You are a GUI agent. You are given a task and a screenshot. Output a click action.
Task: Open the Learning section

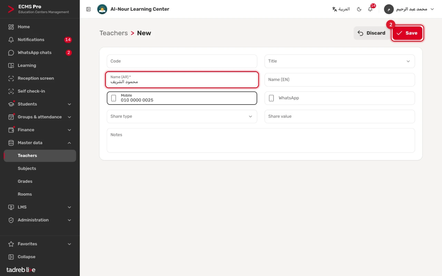pos(40,66)
